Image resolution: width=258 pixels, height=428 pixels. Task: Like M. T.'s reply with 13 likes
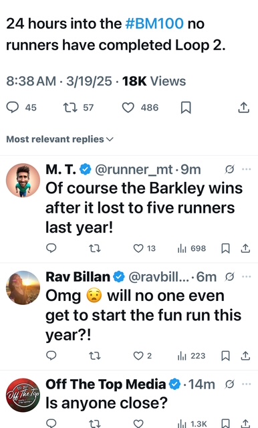coord(138,248)
